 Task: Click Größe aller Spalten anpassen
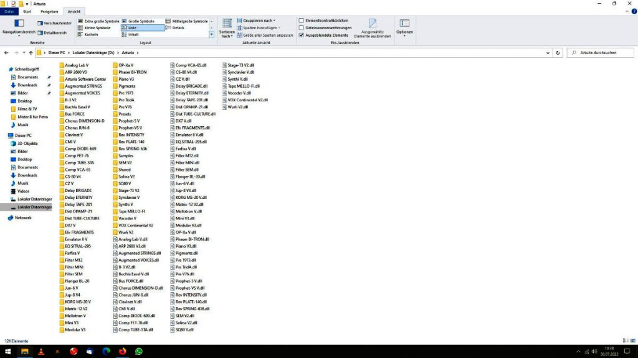pyautogui.click(x=265, y=35)
